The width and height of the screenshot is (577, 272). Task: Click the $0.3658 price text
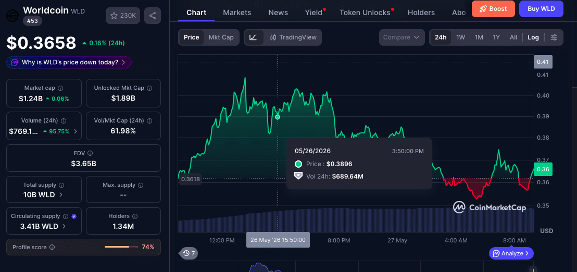point(41,43)
